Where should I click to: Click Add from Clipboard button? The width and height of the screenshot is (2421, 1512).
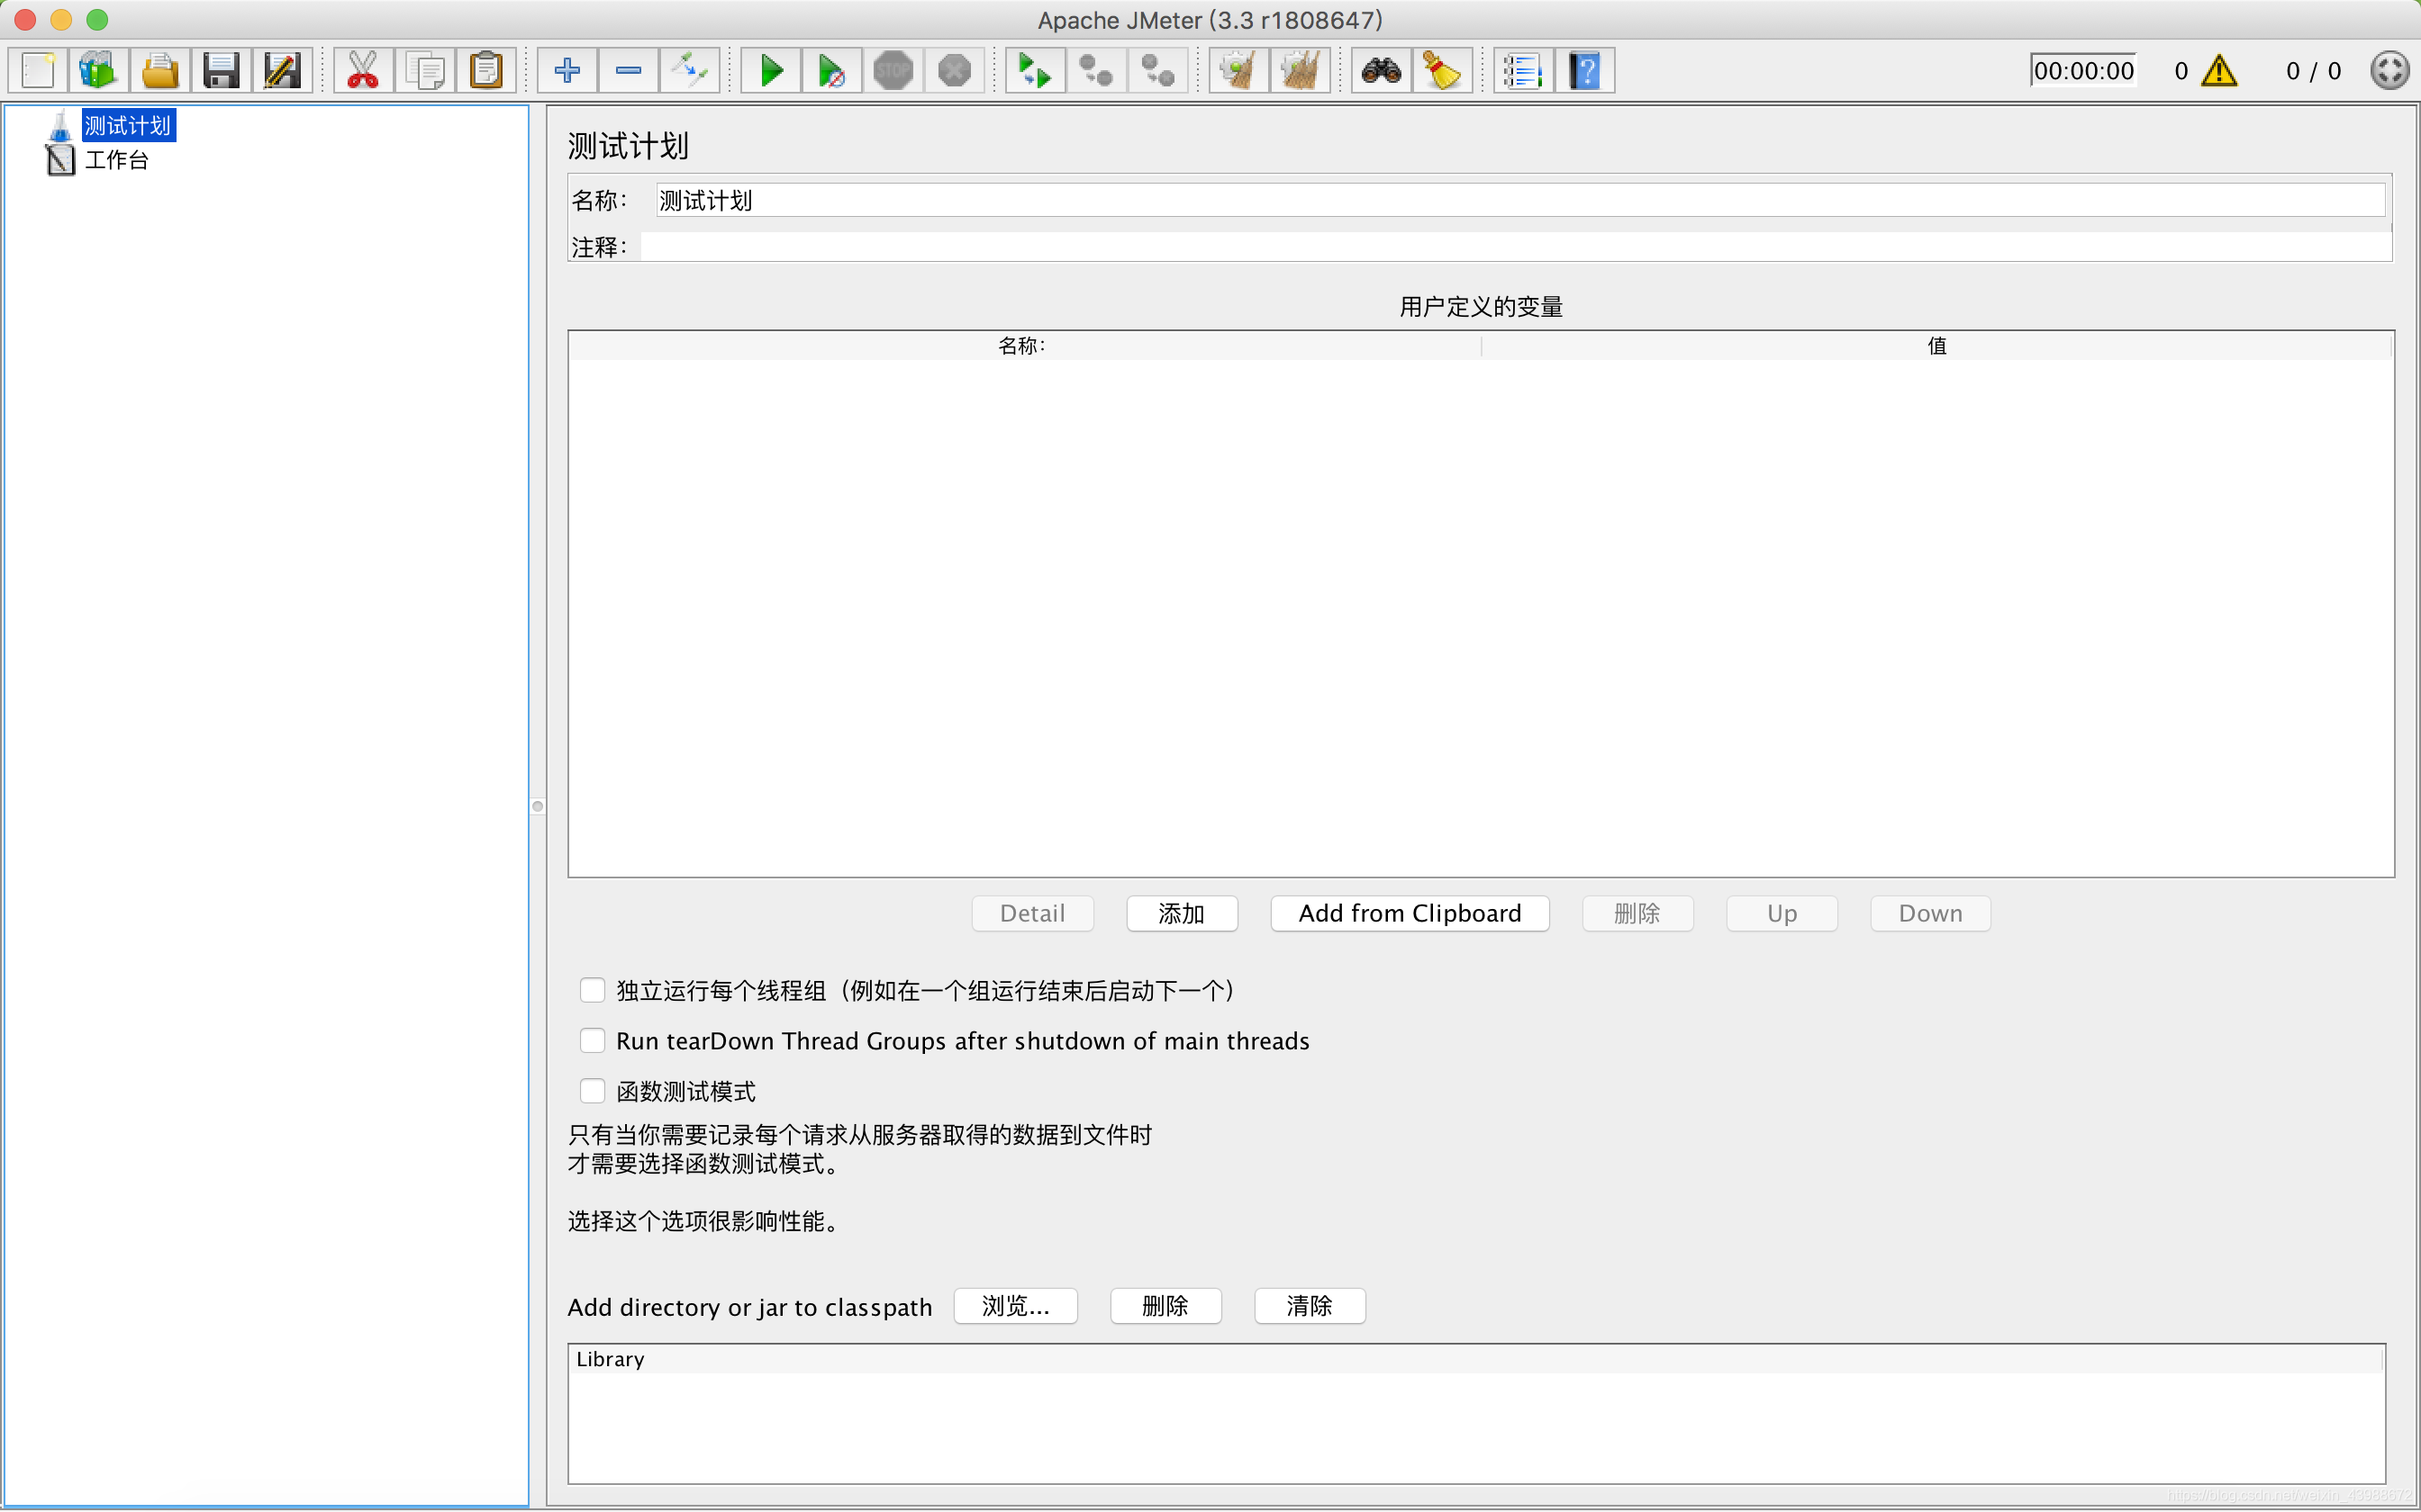pyautogui.click(x=1407, y=913)
